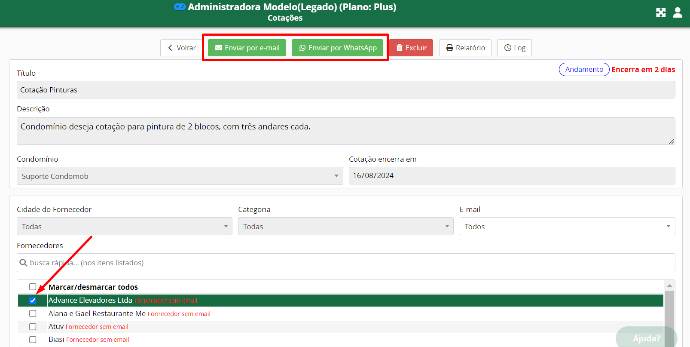The height and width of the screenshot is (347, 690).
Task: Click the gamepad icon beside Administradora Modelo
Action: click(180, 7)
